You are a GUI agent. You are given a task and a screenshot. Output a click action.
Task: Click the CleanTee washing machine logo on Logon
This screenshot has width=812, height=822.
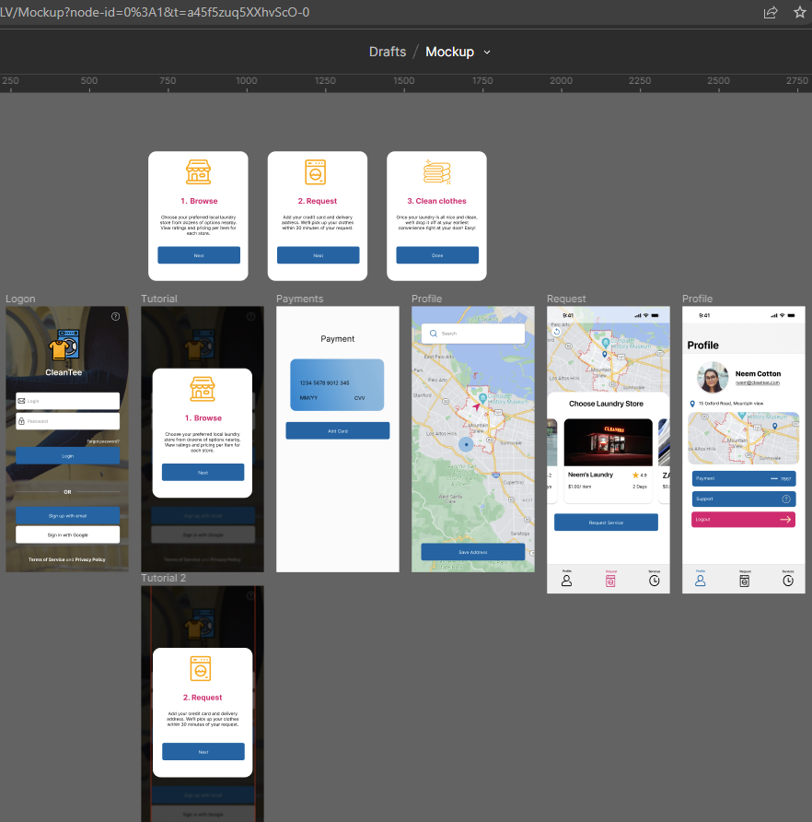click(x=67, y=346)
